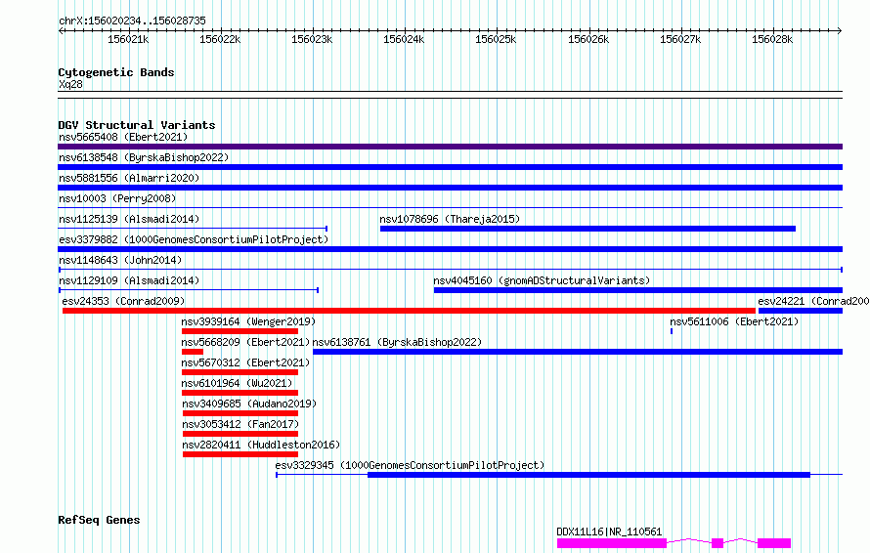Click the chrX:156020234..156028735 position label
The image size is (870, 553).
click(x=132, y=21)
